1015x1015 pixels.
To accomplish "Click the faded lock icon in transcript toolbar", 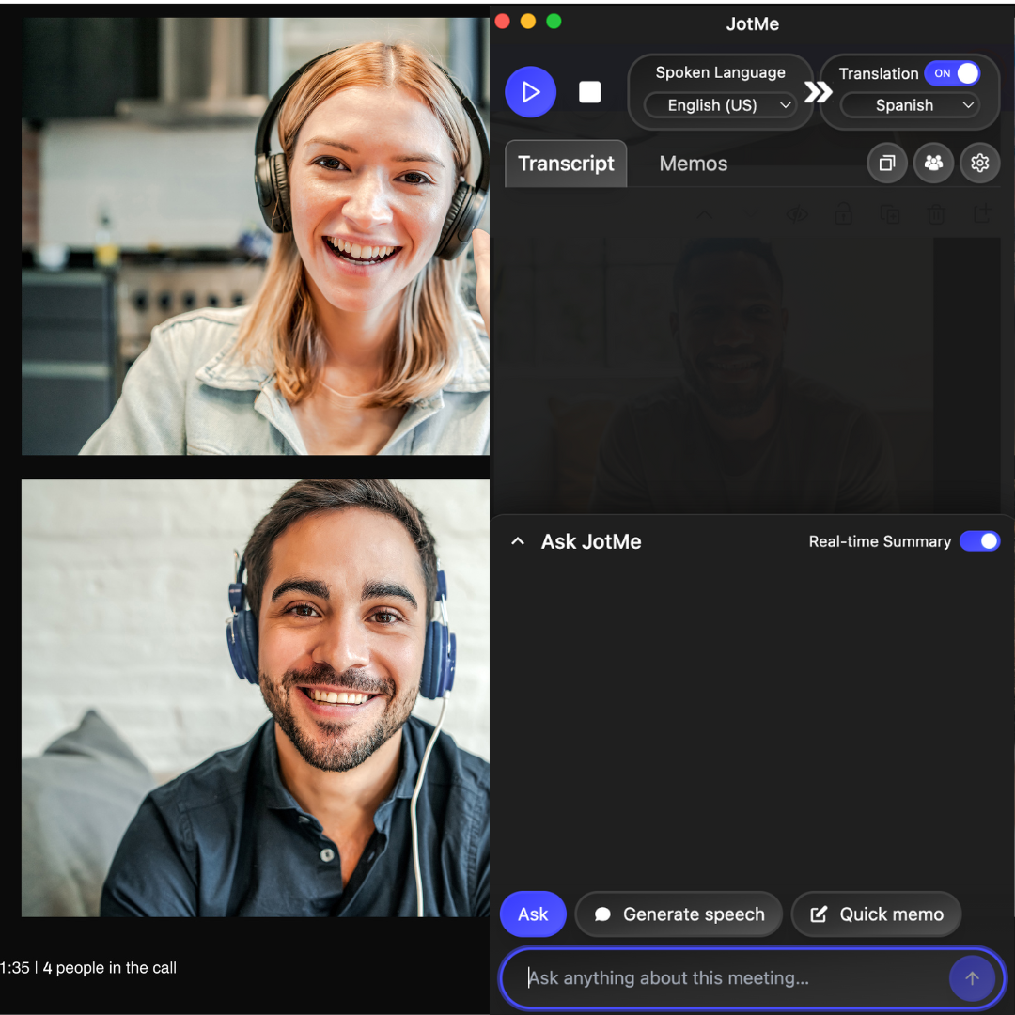I will pos(843,214).
